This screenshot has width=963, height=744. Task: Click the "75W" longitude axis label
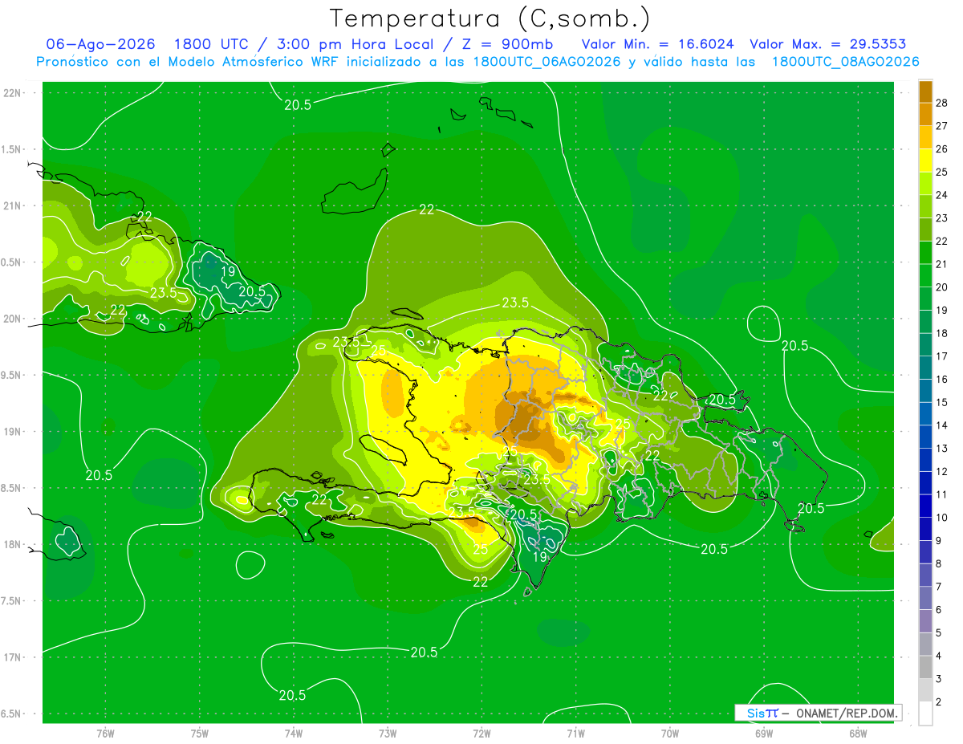click(199, 734)
